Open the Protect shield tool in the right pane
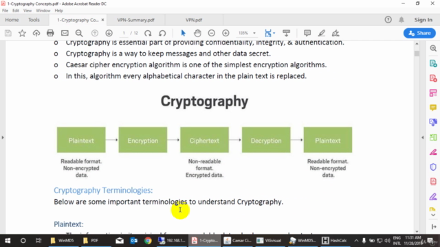 point(433,167)
